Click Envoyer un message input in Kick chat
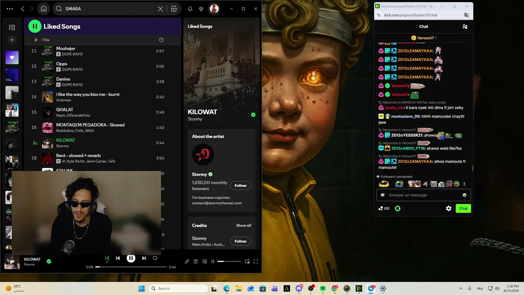Viewport: 524px width, 295px height. click(423, 195)
